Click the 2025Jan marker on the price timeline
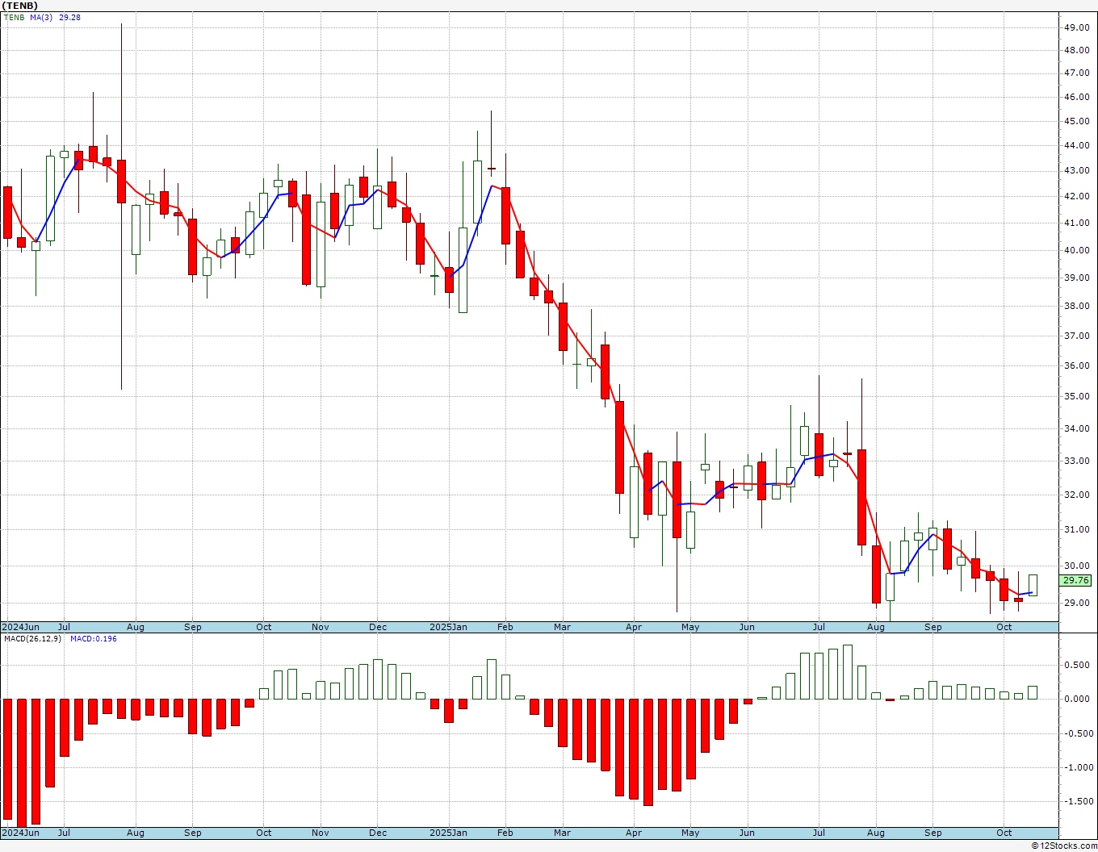 [x=448, y=627]
